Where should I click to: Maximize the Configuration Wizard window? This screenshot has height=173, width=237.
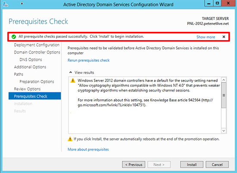(x=217, y=3)
